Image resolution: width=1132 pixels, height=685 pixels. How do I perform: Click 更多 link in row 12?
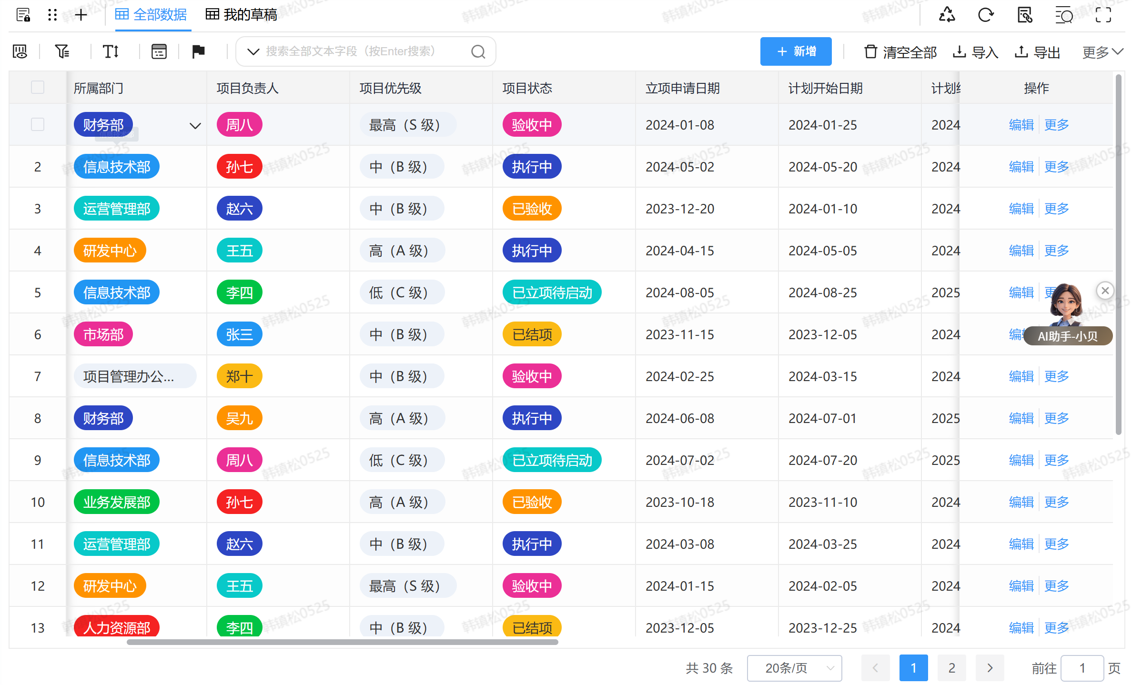[1056, 586]
